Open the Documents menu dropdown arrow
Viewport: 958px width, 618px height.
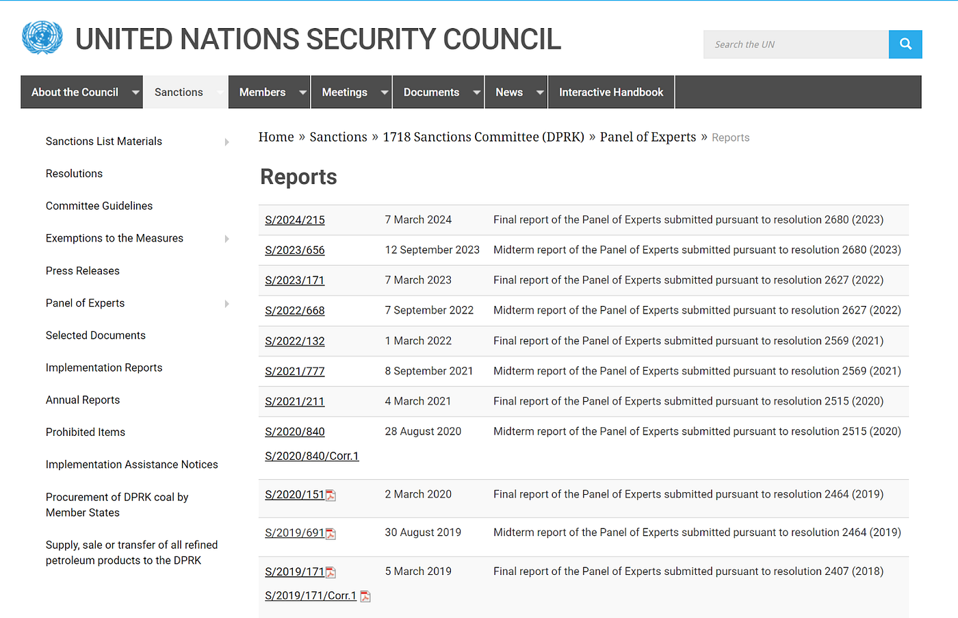(476, 92)
